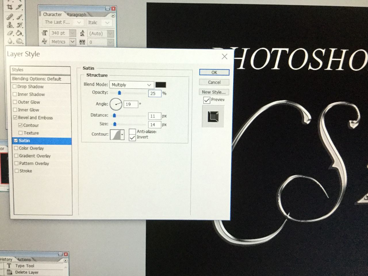Enable the Drop Shadow checkbox
The image size is (368, 276).
tap(15, 86)
